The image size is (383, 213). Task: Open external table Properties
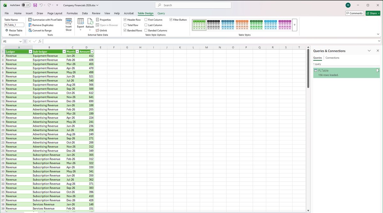[103, 20]
